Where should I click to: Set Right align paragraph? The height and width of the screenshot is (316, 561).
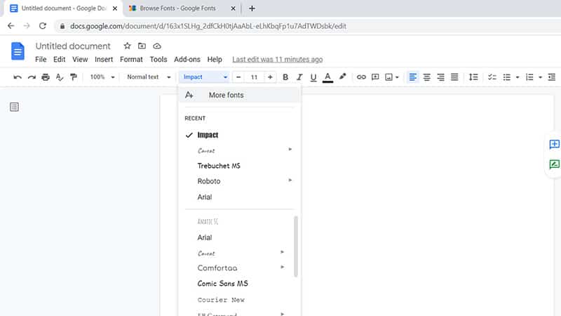point(440,77)
